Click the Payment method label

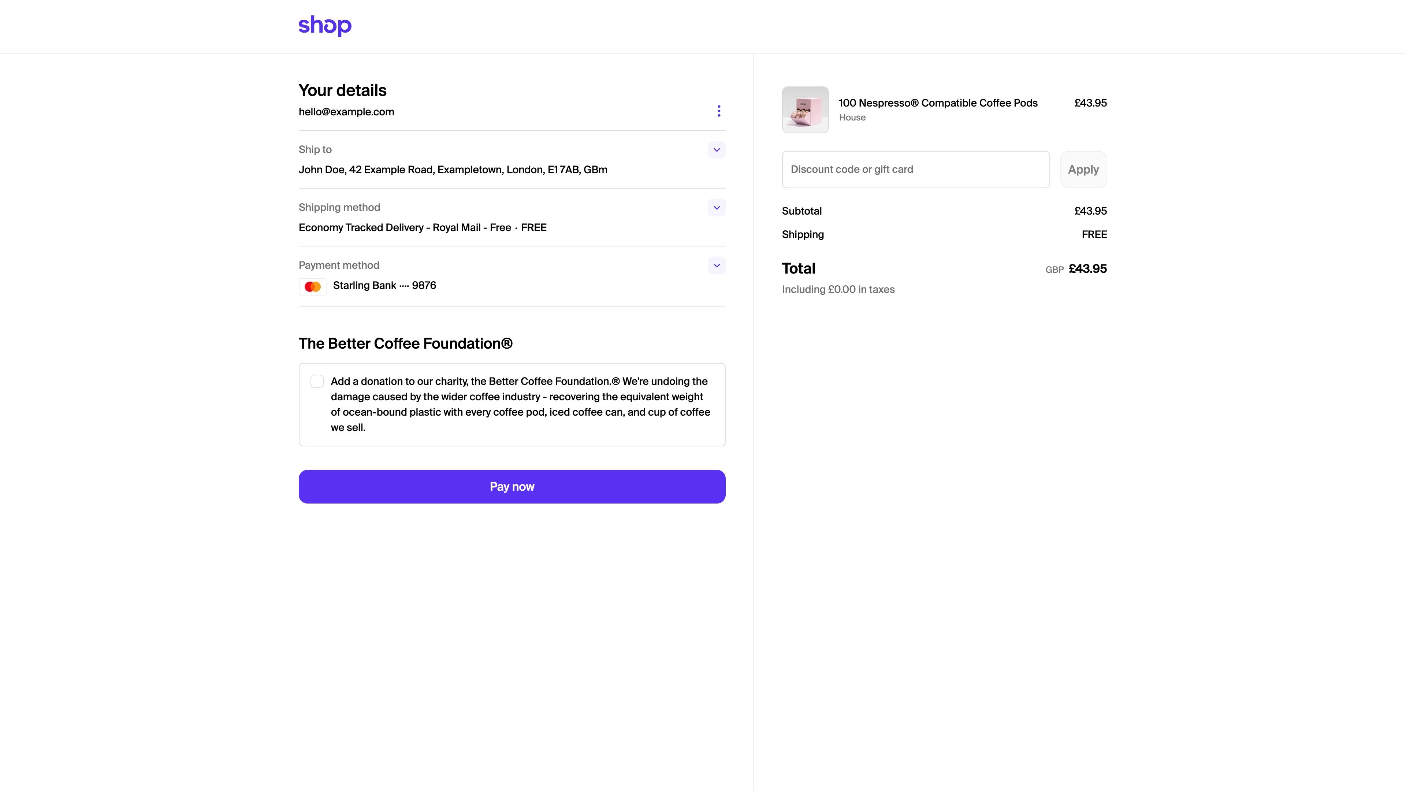point(338,265)
